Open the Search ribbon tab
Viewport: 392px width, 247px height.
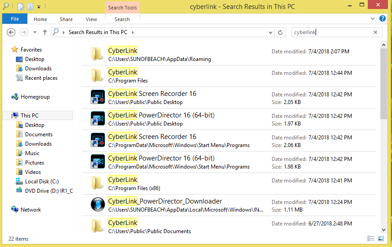122,19
